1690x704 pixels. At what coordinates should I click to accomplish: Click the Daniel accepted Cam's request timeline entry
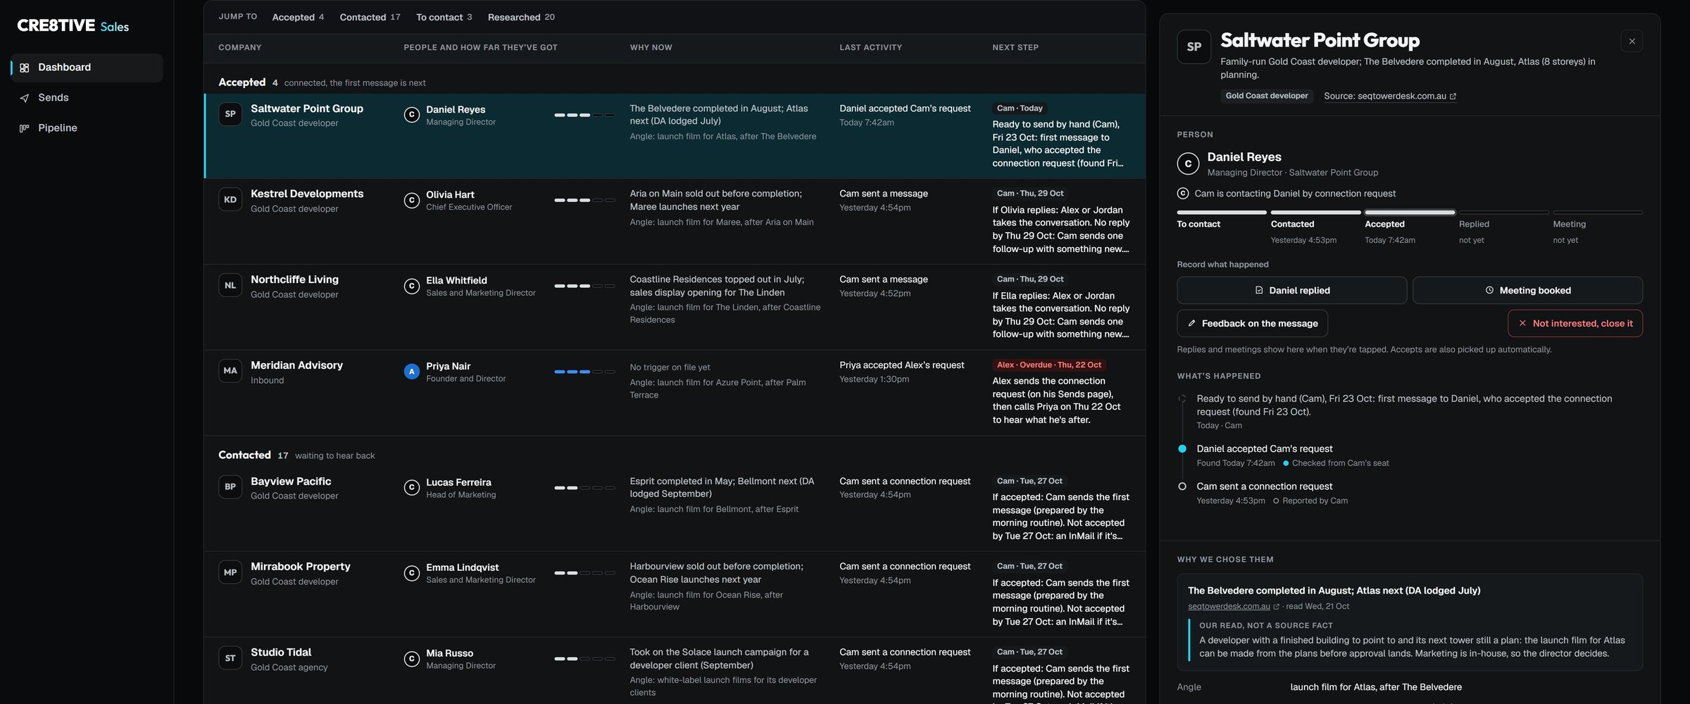click(x=1264, y=449)
